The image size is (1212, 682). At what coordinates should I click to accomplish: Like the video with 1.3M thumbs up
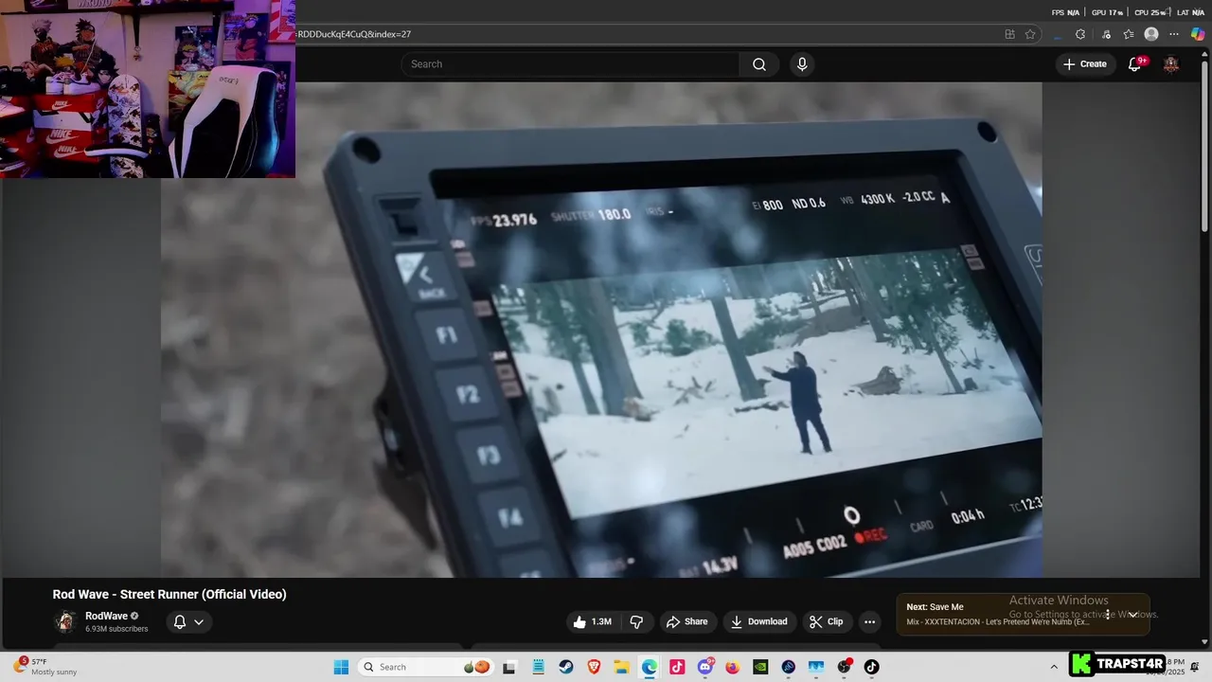(592, 621)
